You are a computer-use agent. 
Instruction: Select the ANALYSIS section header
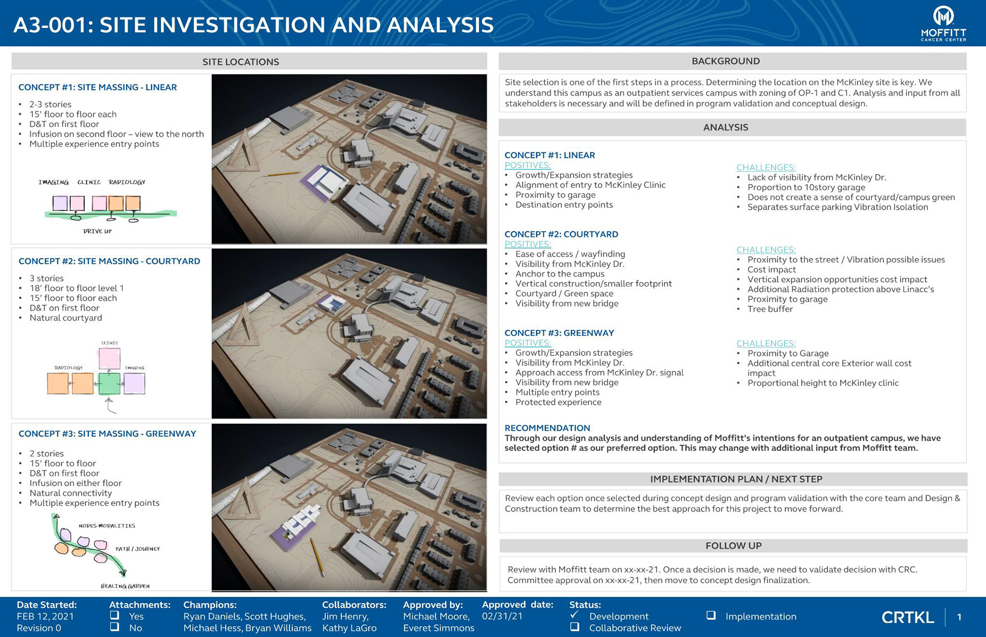tap(732, 127)
